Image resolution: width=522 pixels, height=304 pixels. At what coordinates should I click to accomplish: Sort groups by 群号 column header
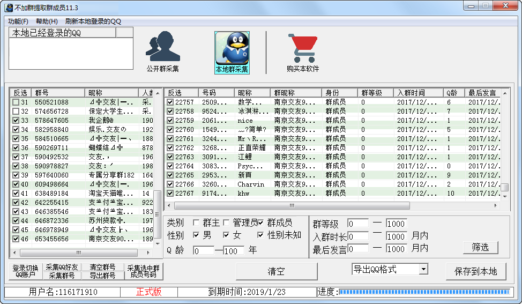coord(58,93)
